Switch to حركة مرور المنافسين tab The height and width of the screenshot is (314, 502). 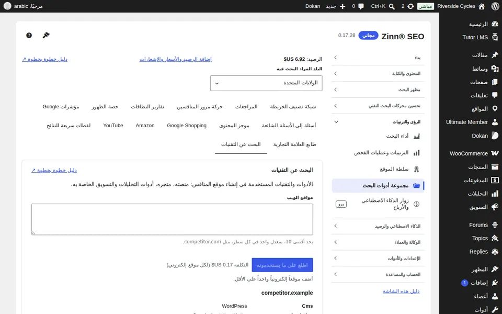pos(199,107)
